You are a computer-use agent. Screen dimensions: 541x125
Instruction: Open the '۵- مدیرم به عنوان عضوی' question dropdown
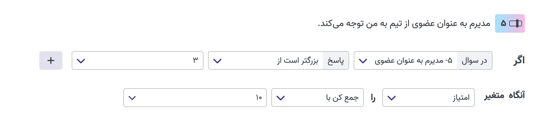click(413, 60)
